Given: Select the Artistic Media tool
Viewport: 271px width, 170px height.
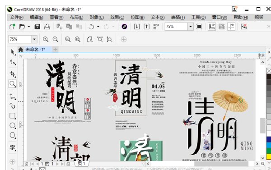Looking at the screenshot, I should (13, 106).
